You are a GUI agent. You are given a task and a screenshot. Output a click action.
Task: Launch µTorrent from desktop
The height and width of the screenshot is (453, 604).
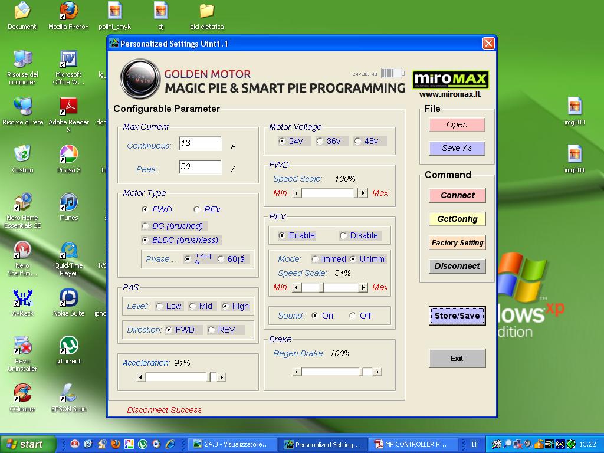pos(68,350)
